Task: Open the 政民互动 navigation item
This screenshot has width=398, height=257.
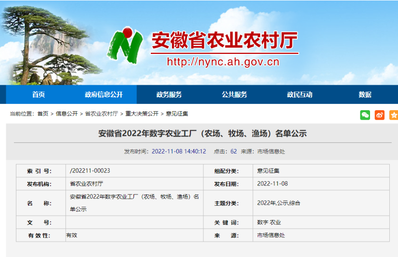Action: tap(300, 94)
